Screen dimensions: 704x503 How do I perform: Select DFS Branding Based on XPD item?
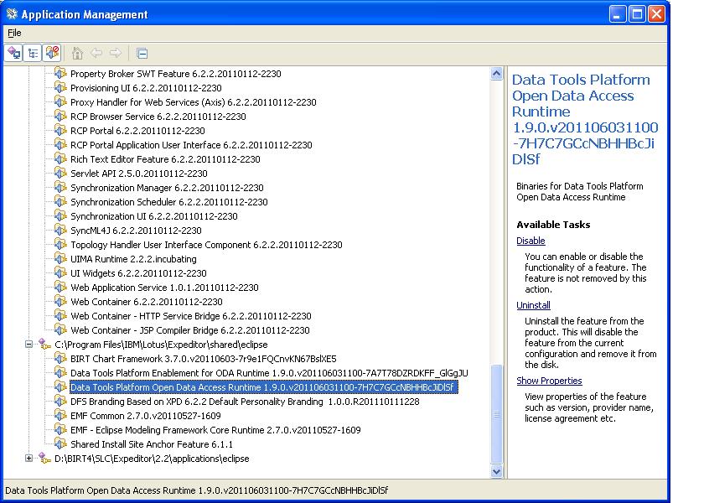point(245,402)
